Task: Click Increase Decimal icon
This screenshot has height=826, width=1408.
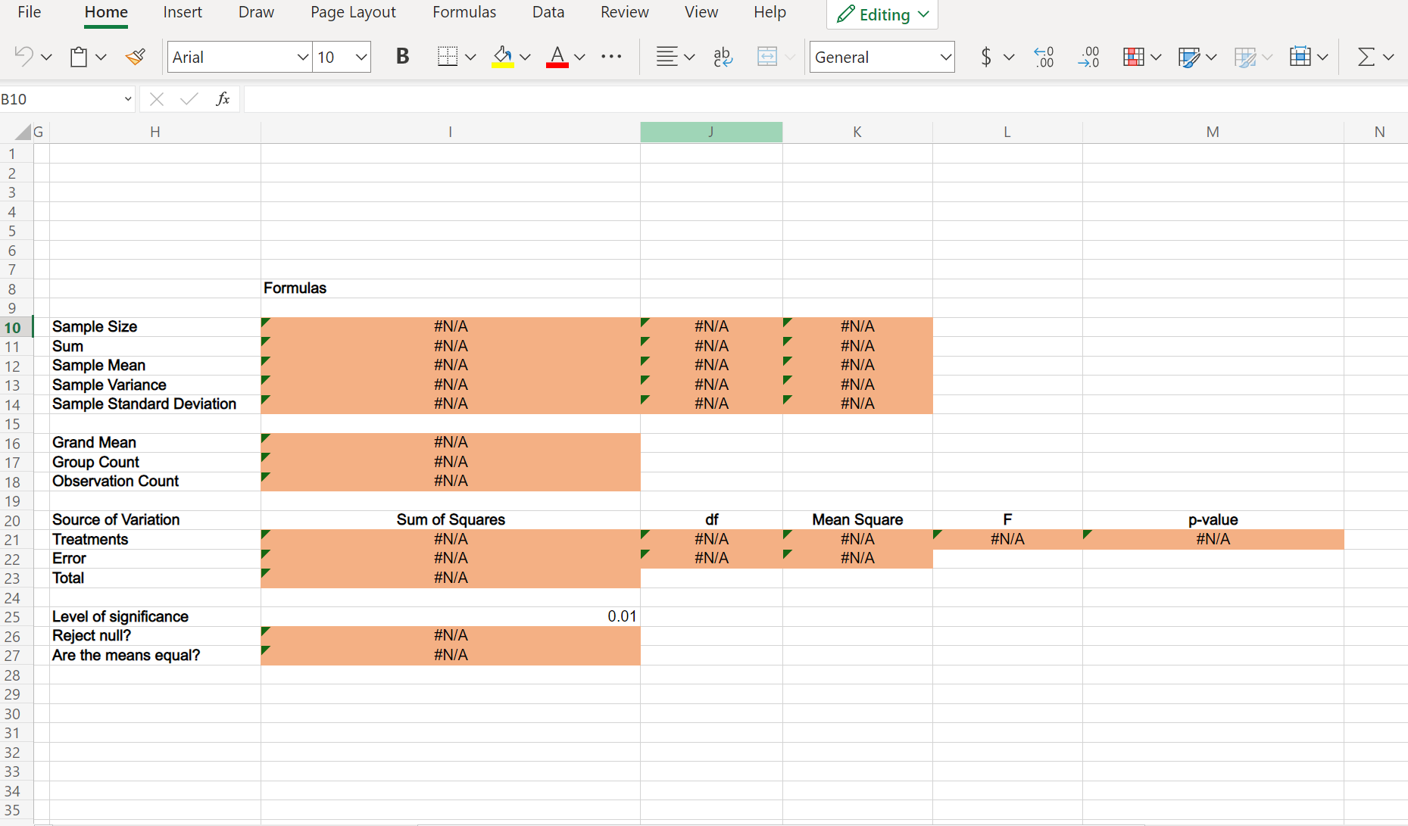Action: click(x=1044, y=57)
